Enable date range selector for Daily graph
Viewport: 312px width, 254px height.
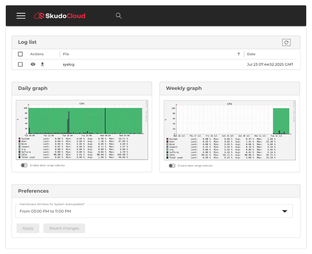[x=24, y=165]
